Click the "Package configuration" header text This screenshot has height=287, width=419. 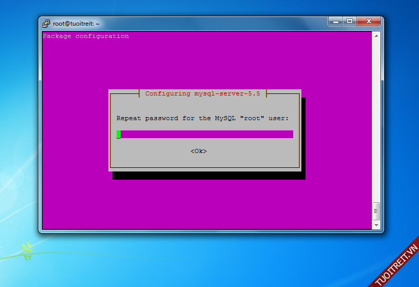click(x=86, y=36)
